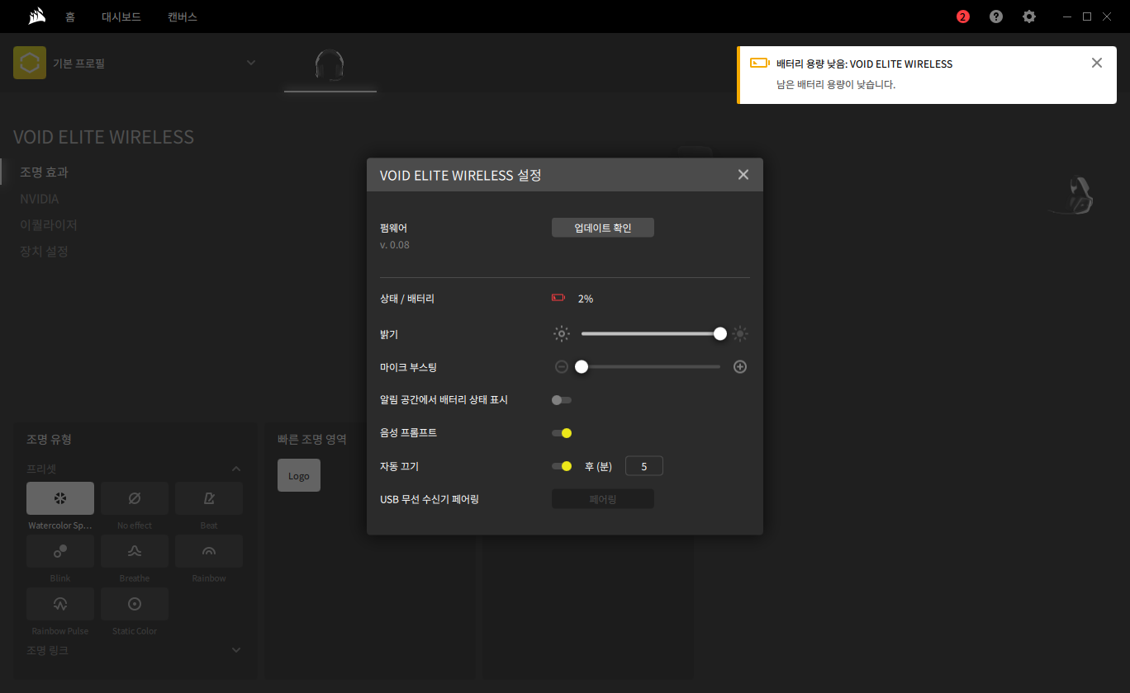Maximize the iCUE window
This screenshot has width=1130, height=693.
pyautogui.click(x=1087, y=16)
